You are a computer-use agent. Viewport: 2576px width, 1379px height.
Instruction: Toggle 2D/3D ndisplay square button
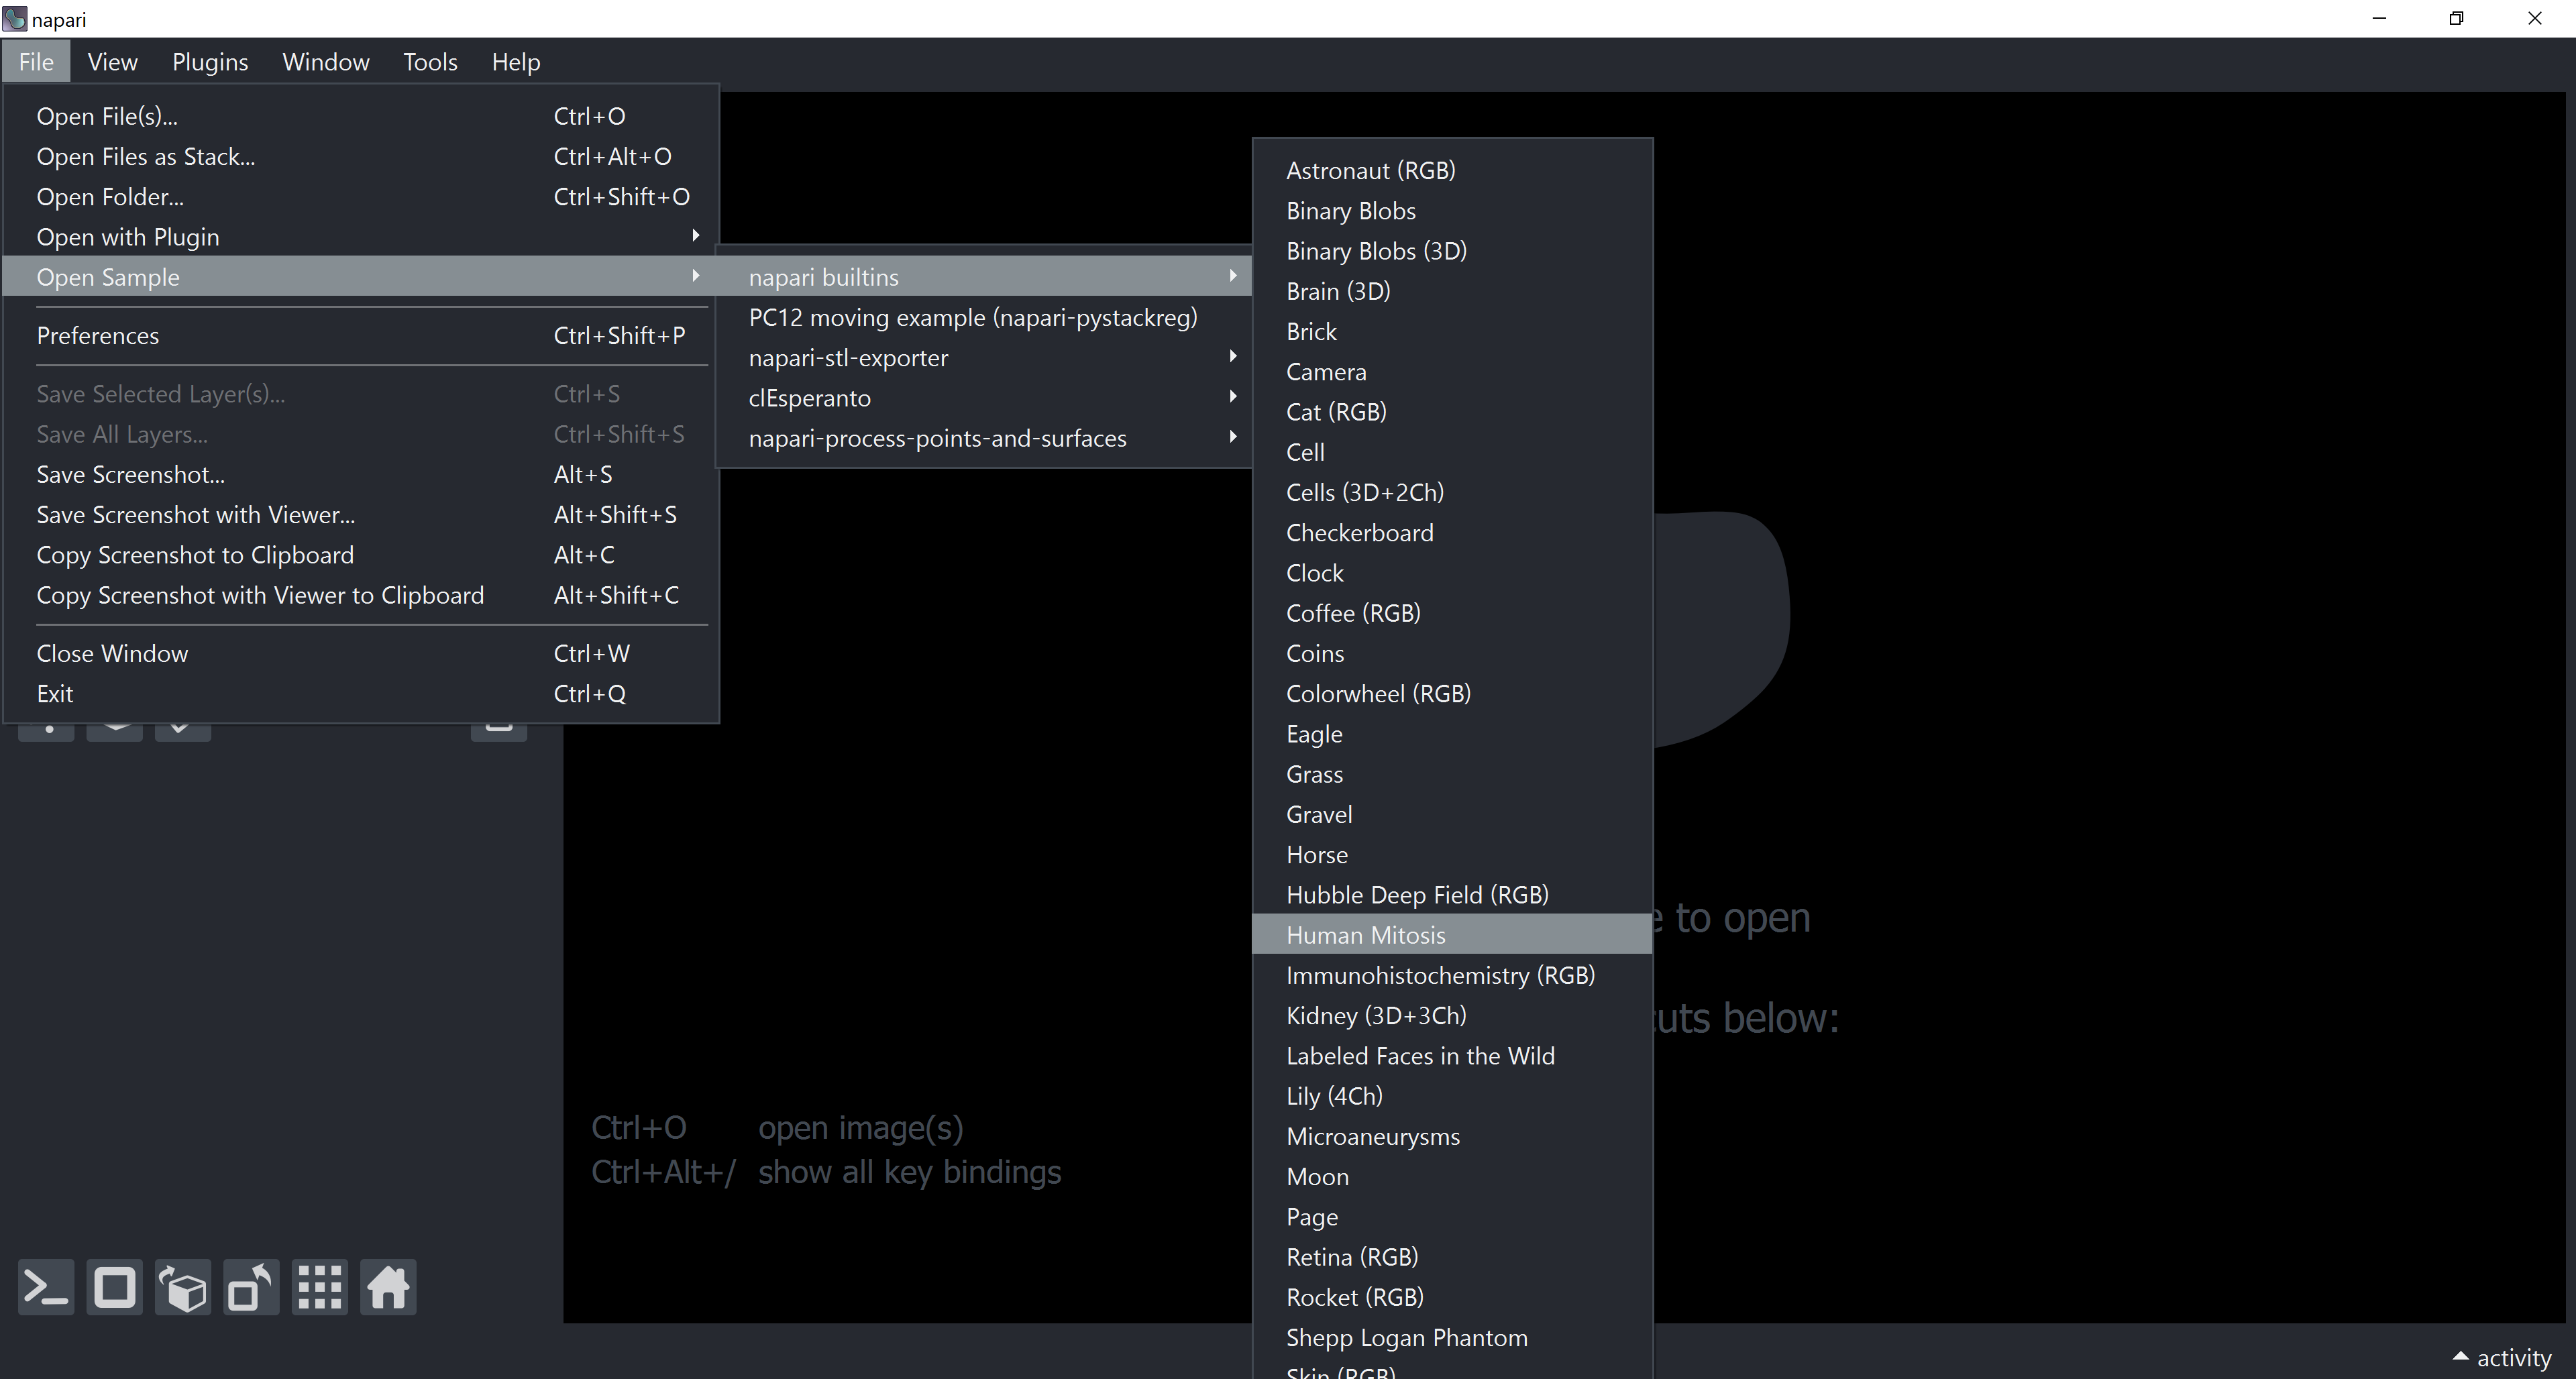(114, 1287)
